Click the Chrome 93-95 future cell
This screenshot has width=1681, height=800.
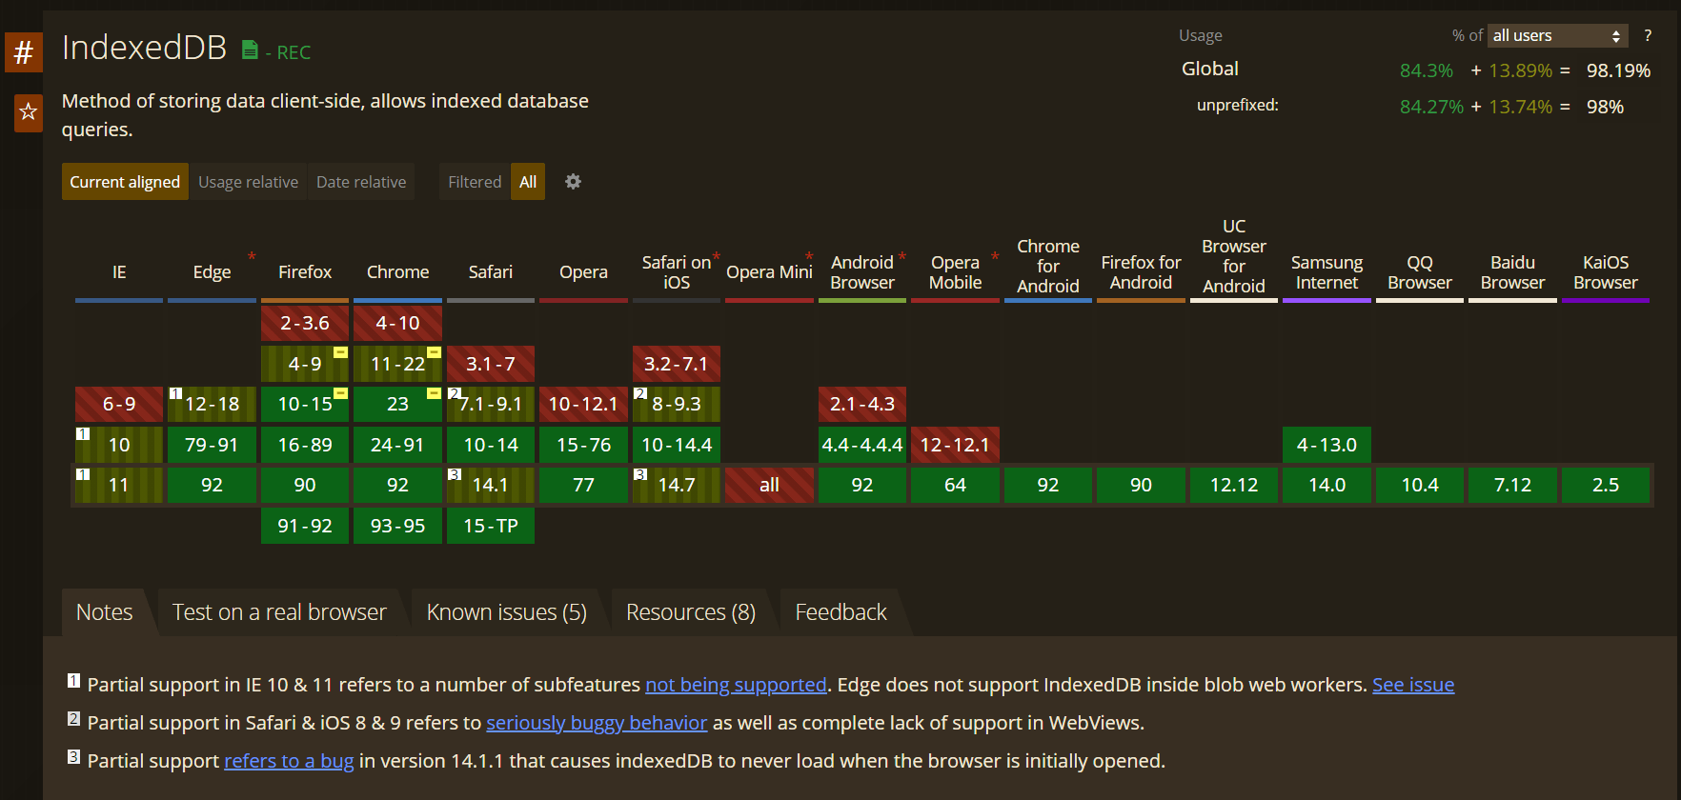397,526
